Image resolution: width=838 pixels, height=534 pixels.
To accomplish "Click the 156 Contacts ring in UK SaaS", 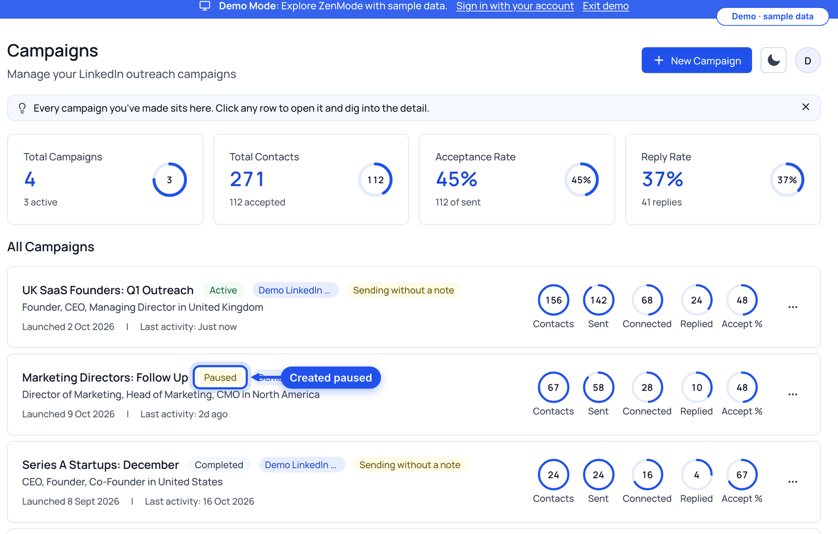I will (x=554, y=300).
